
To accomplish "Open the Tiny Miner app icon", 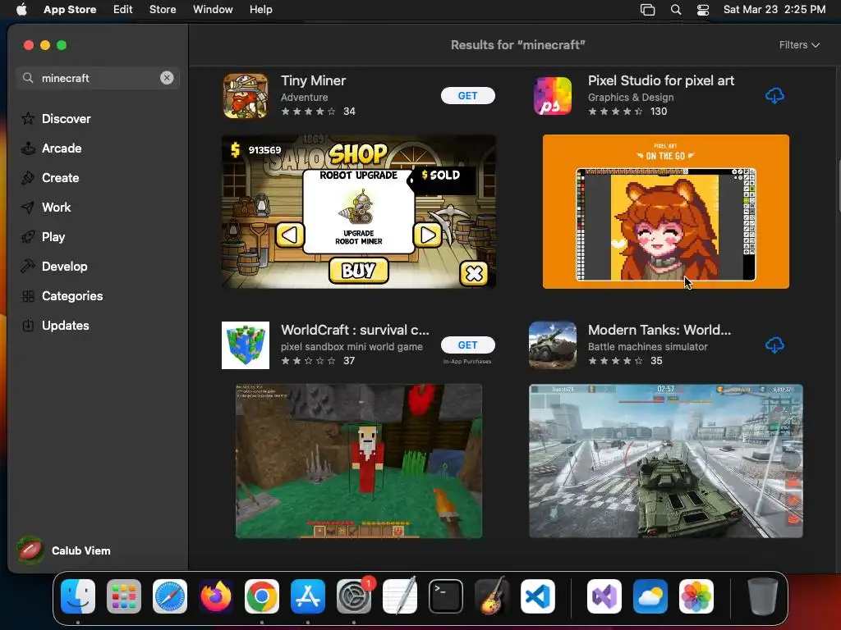I will click(x=246, y=96).
